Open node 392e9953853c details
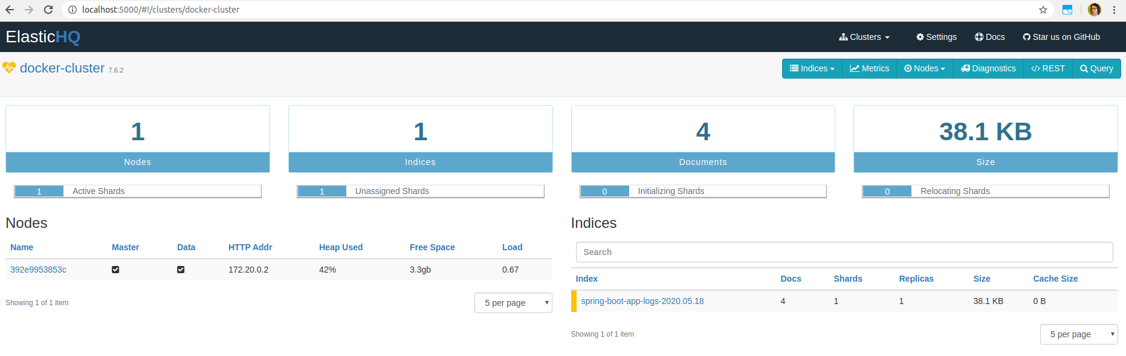Image resolution: width=1126 pixels, height=356 pixels. [38, 270]
